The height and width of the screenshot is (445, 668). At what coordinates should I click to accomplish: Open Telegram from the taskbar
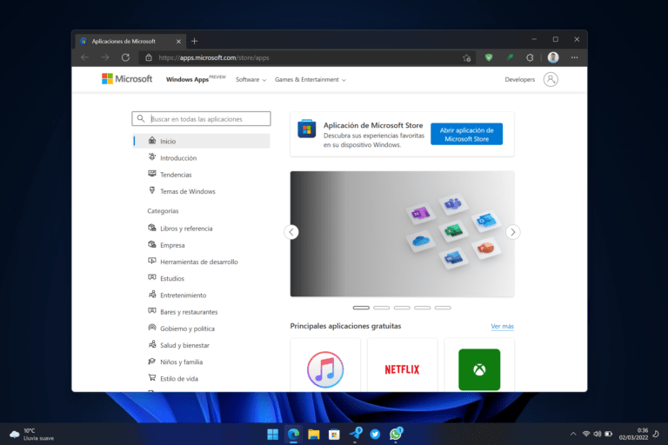355,434
